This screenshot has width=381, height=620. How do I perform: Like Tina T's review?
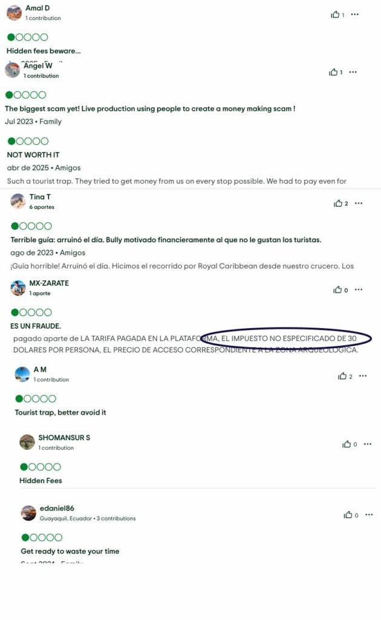[338, 203]
